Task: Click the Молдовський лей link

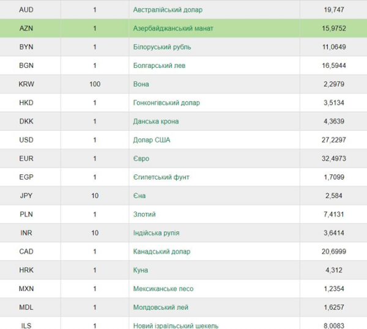Action: (x=161, y=307)
